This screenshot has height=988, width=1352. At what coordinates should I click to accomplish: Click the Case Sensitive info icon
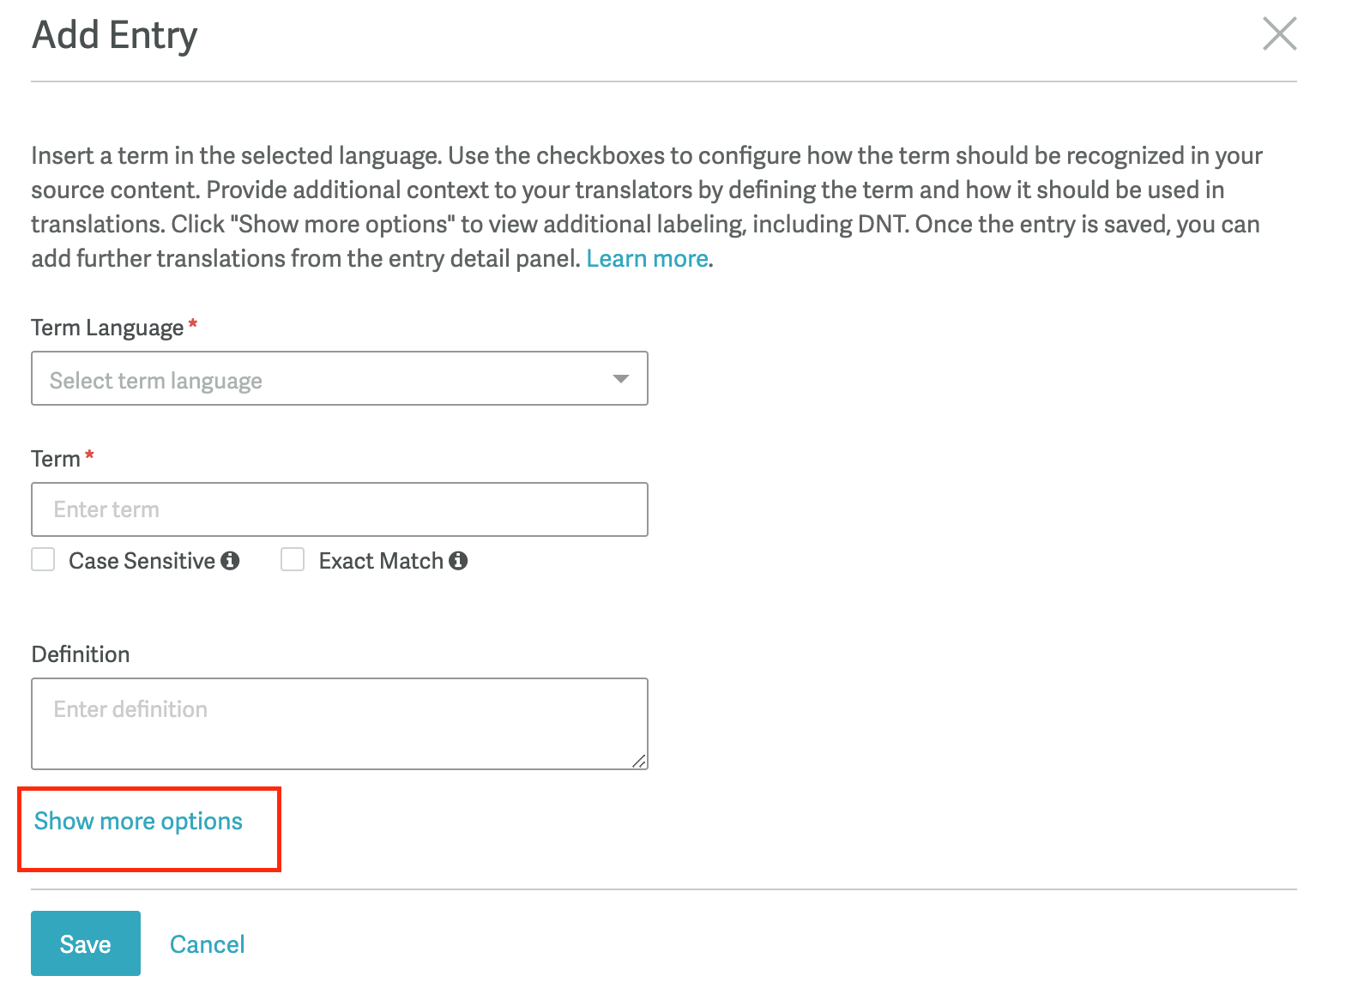[x=230, y=560]
